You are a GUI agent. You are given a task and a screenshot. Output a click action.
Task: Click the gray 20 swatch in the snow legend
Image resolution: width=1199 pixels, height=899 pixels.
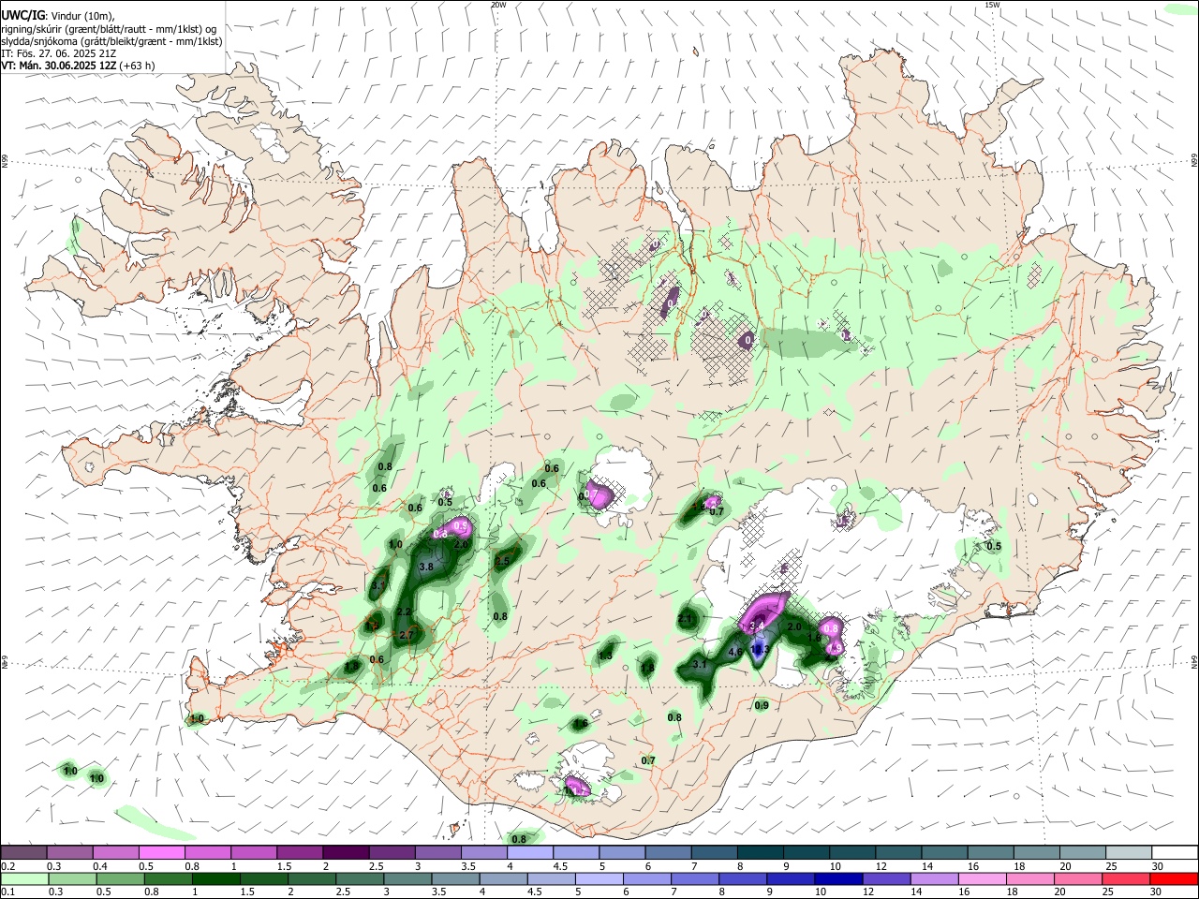click(x=1083, y=852)
